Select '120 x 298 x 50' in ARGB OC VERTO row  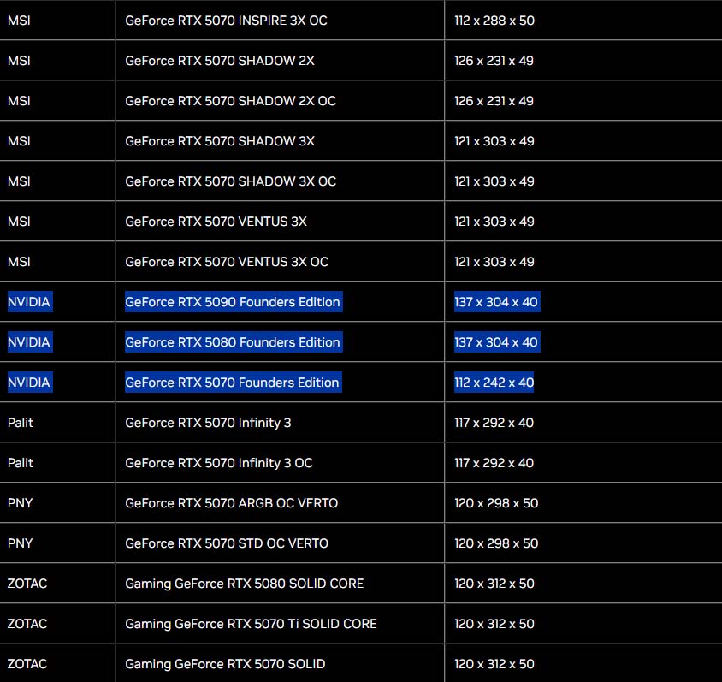click(496, 503)
